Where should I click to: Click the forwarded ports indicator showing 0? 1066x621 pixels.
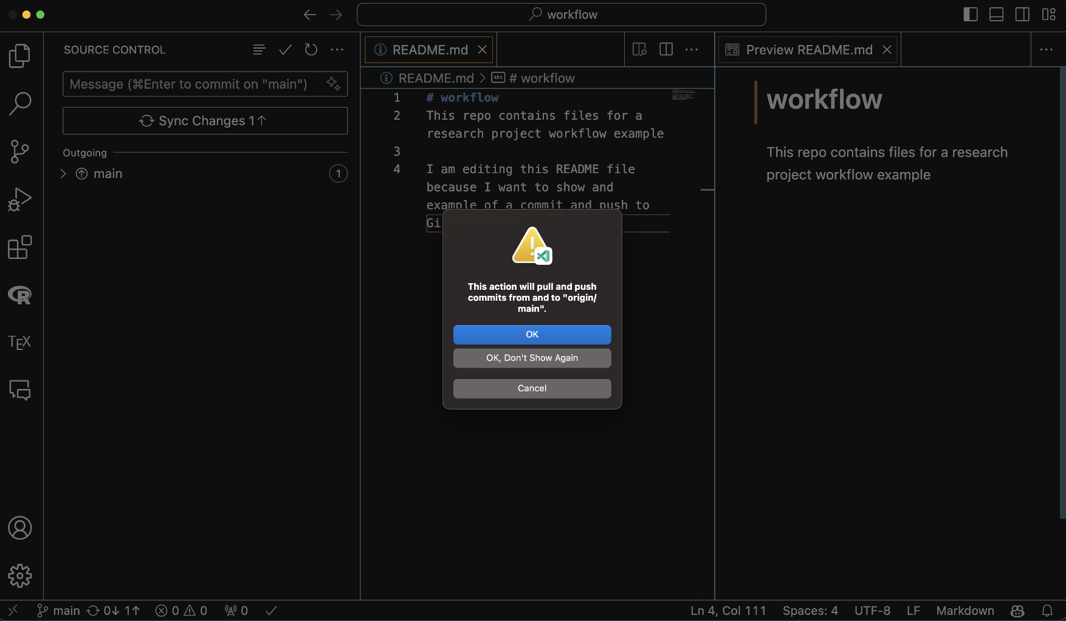[236, 611]
